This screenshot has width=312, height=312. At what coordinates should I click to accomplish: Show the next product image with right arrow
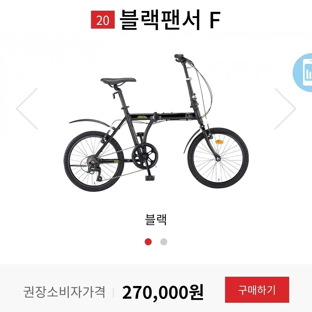tap(285, 109)
